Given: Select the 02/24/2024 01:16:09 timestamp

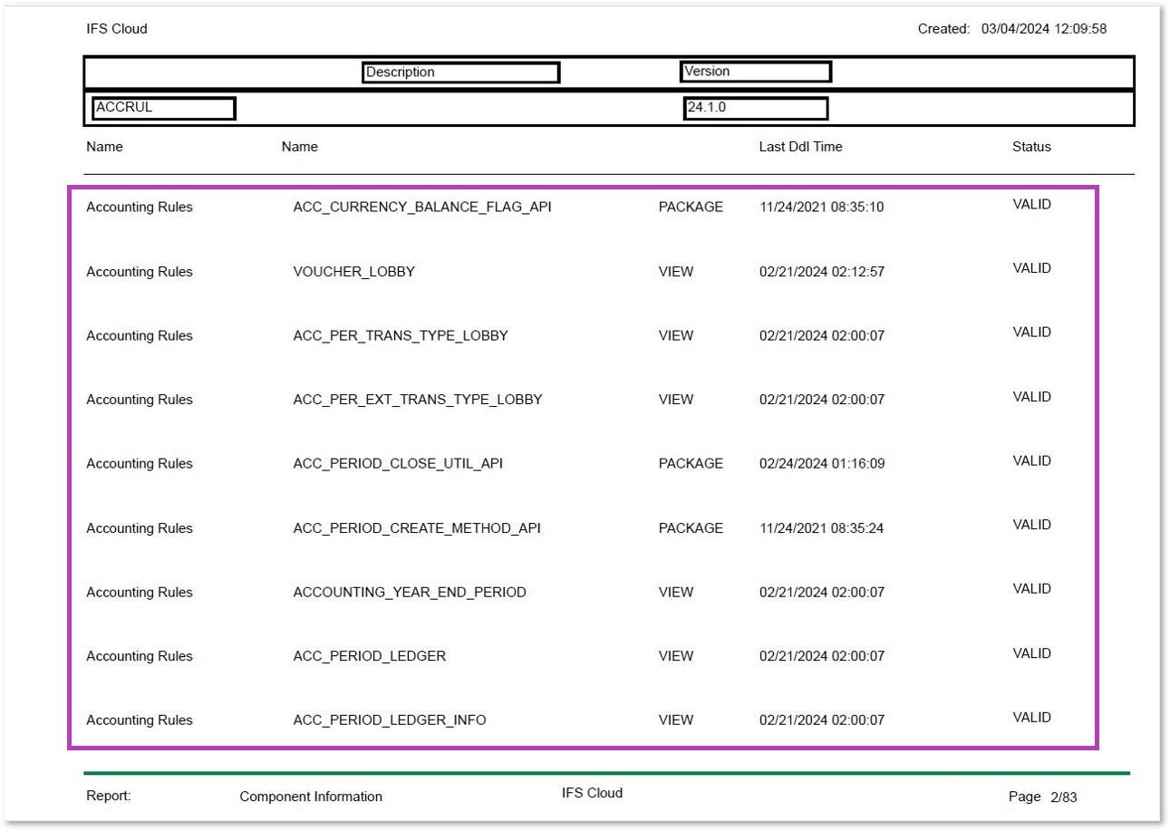Looking at the screenshot, I should 821,463.
